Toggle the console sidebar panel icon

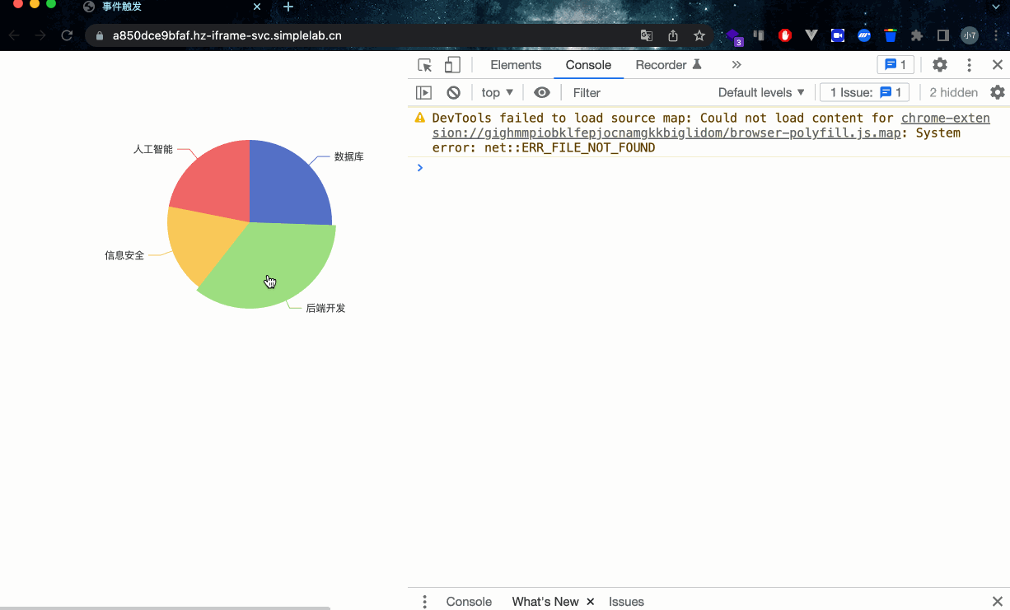tap(423, 92)
